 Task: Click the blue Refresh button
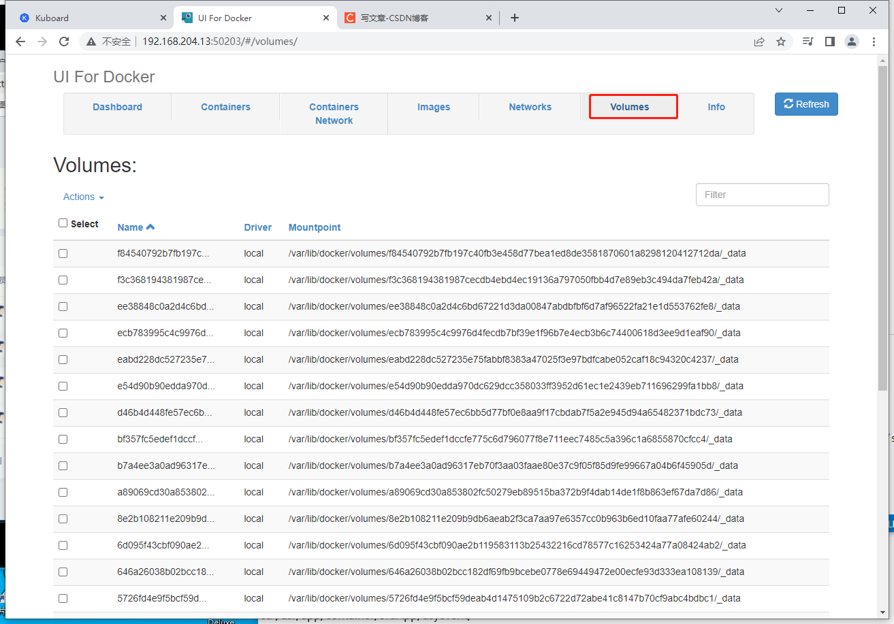[806, 104]
